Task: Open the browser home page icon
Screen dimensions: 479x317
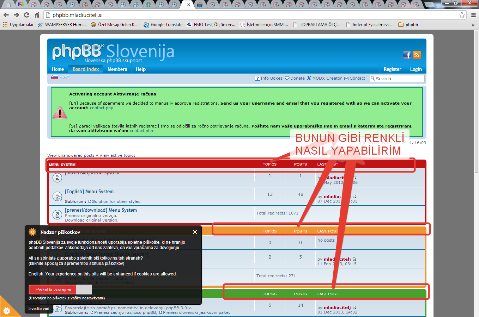Action: coord(37,15)
